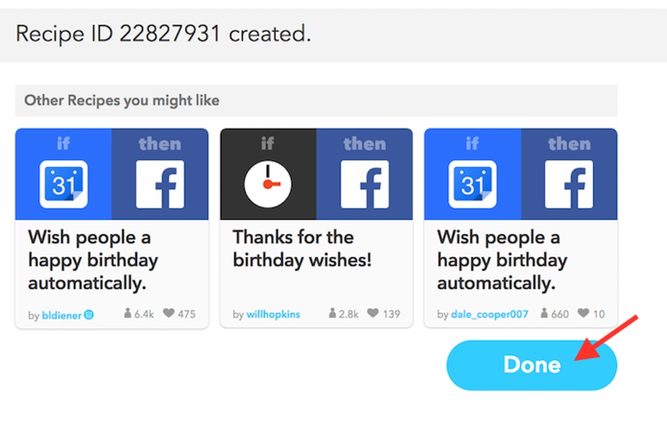Click Facebook icon in middle recipe card
The image size is (667, 432).
coord(365,184)
